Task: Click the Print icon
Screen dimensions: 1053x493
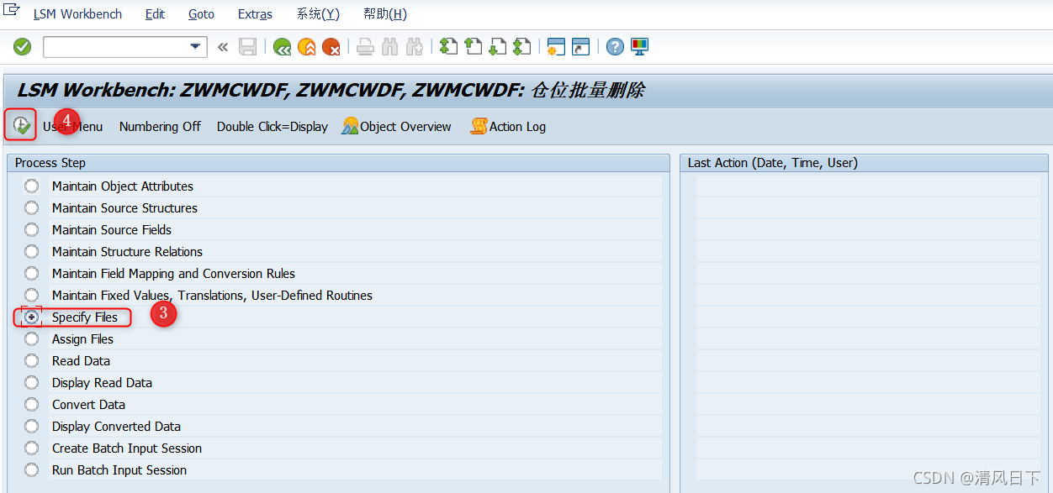Action: pyautogui.click(x=365, y=47)
